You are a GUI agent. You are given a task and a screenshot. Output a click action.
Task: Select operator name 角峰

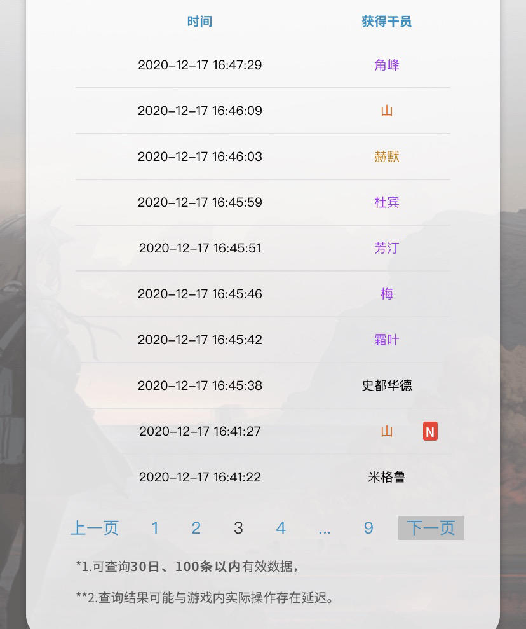tap(386, 65)
